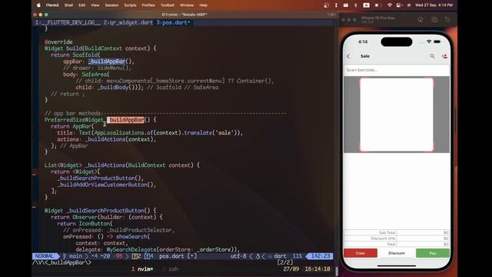
Task: Tap the search product magnifier icon
Action: point(432,56)
